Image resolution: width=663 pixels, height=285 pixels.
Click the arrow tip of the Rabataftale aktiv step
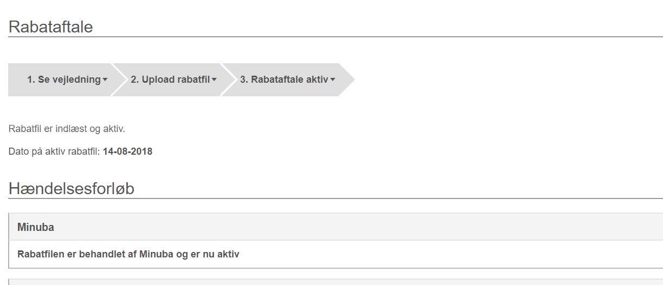[x=347, y=79]
